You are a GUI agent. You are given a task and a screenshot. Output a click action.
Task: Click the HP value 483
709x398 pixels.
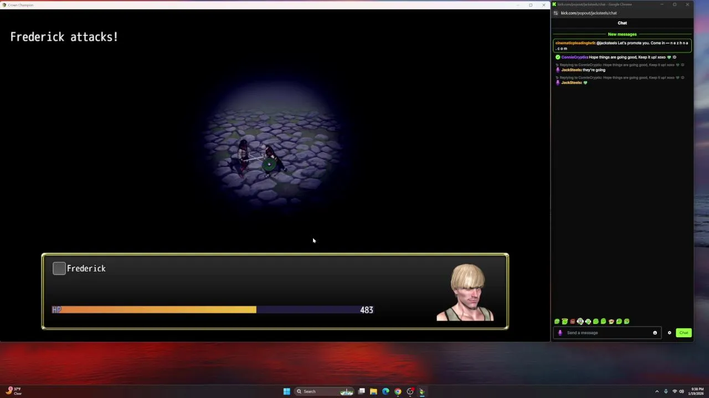pyautogui.click(x=367, y=310)
